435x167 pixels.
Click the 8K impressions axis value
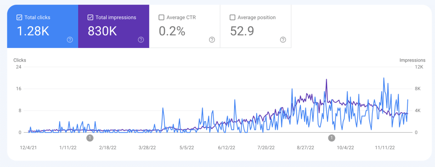418,89
